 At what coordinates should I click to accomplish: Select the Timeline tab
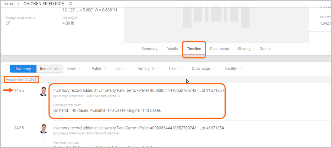tap(194, 49)
